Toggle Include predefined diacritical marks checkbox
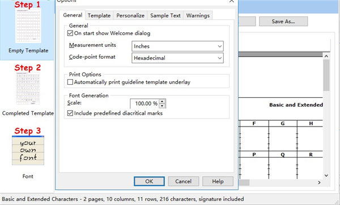This screenshot has height=205, width=340. [70, 113]
